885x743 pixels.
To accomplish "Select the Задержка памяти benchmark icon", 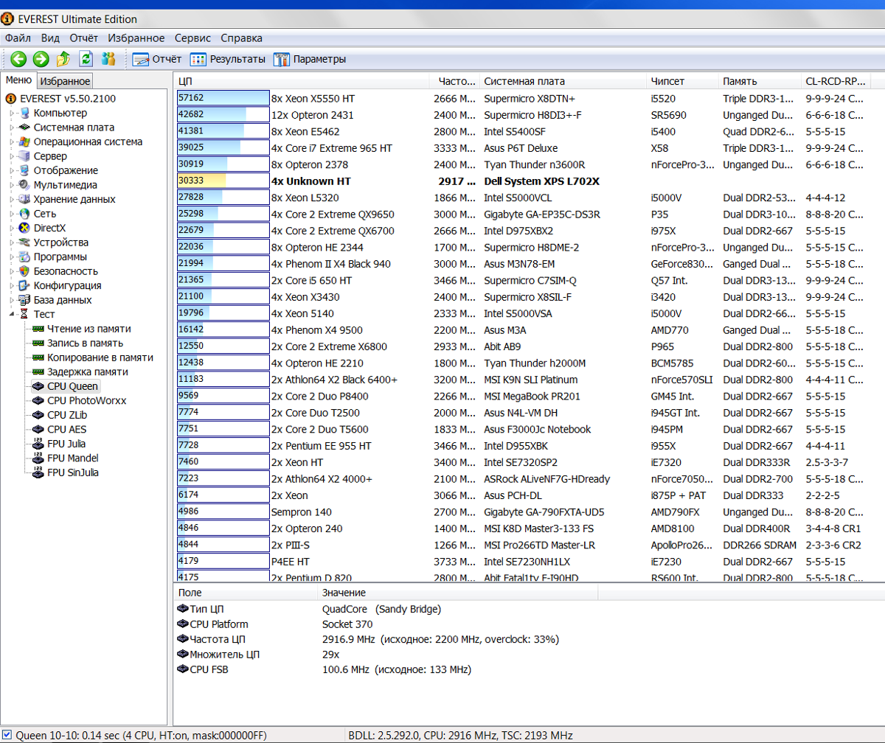I will click(x=38, y=371).
